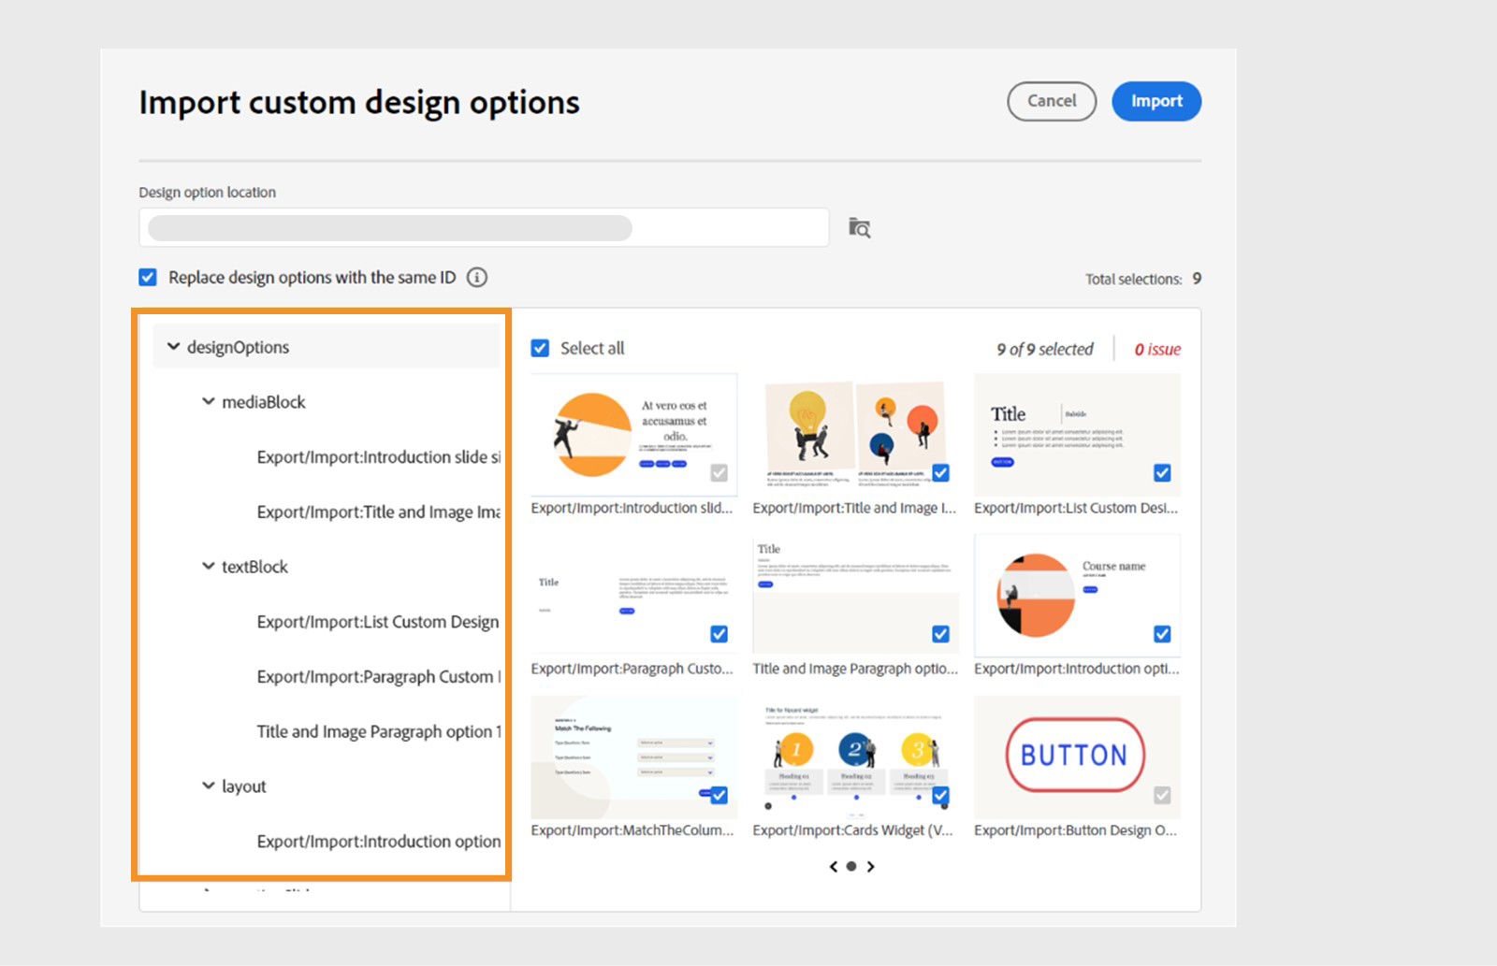
Task: Click the Import button
Action: 1156,101
